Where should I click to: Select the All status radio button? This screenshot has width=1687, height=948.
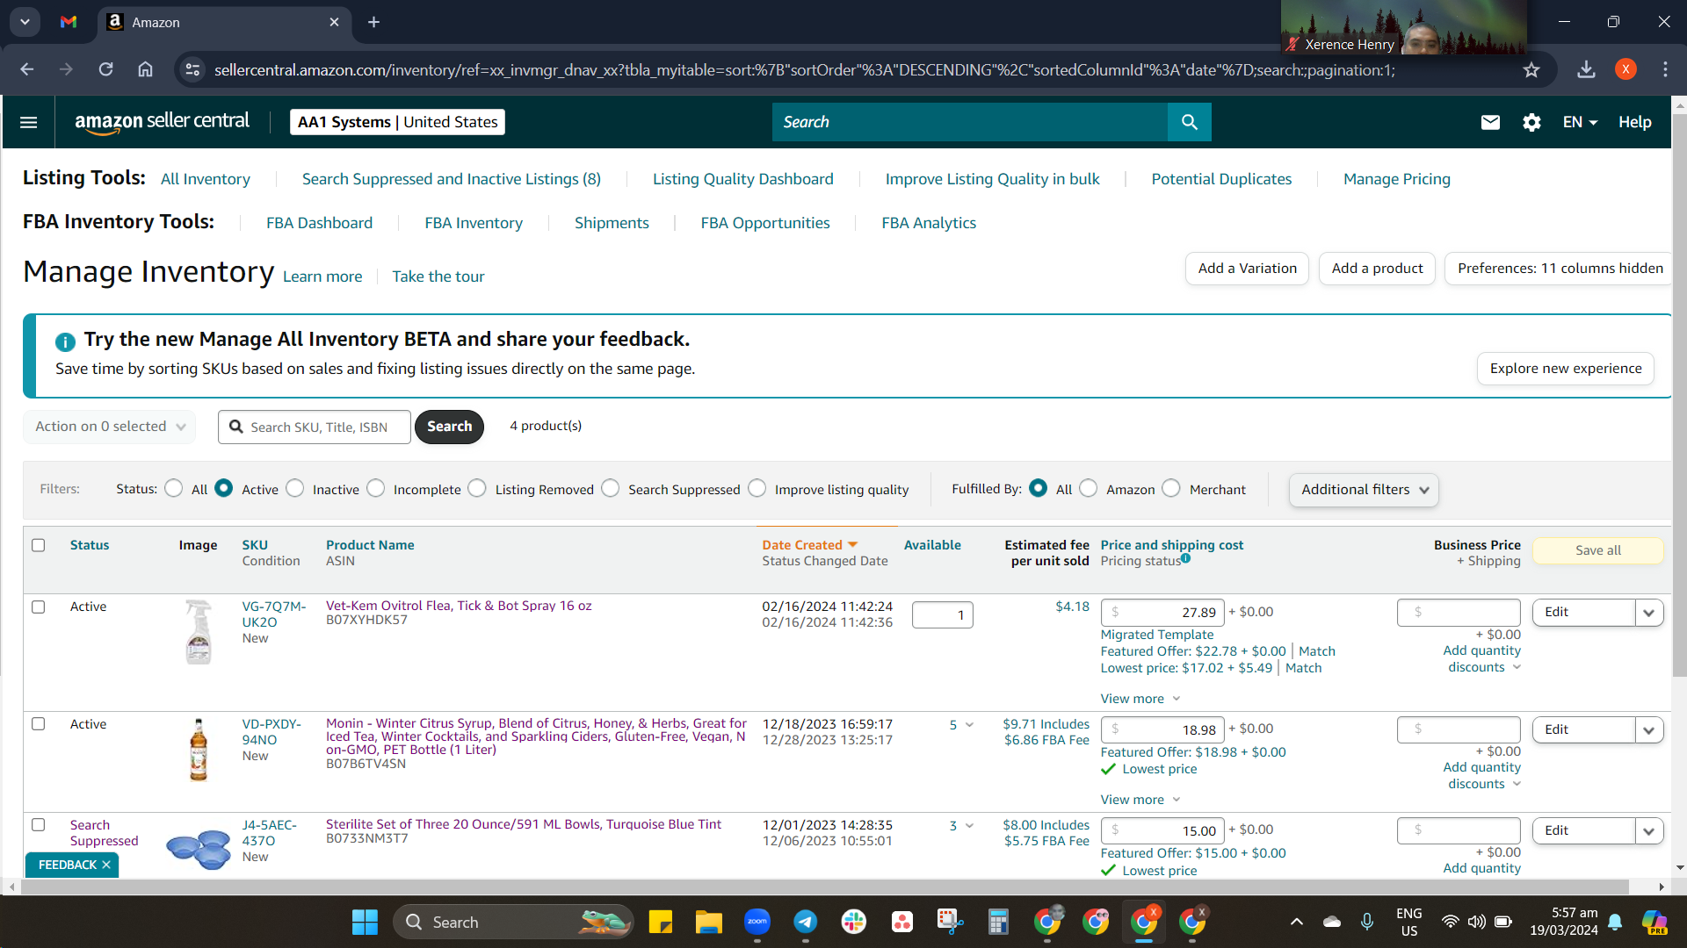[174, 488]
